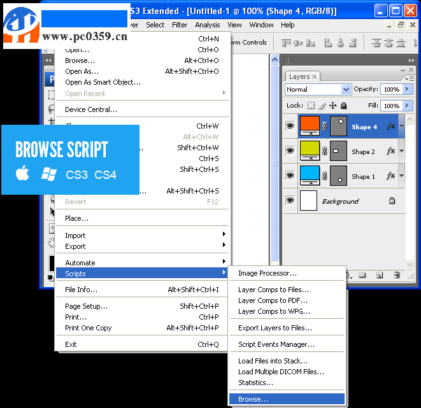Viewport: 421px width, 408px height.
Task: Click Align bottom edges icon
Action: click(310, 43)
